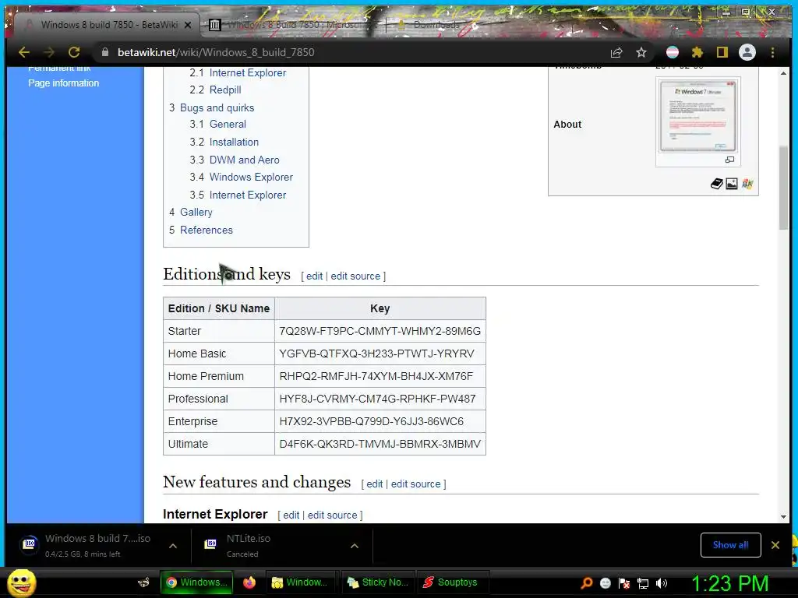The height and width of the screenshot is (598, 798).
Task: Reload the page with the refresh icon
Action: (74, 52)
